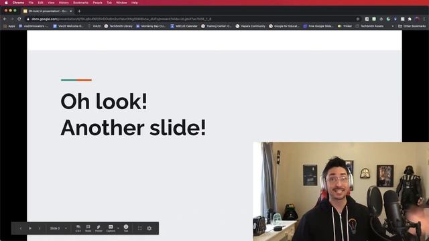
Task: Open the VIA20 Welcome bookmark
Action: tap(68, 26)
